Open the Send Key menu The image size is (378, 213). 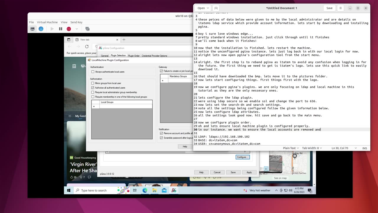click(x=76, y=22)
